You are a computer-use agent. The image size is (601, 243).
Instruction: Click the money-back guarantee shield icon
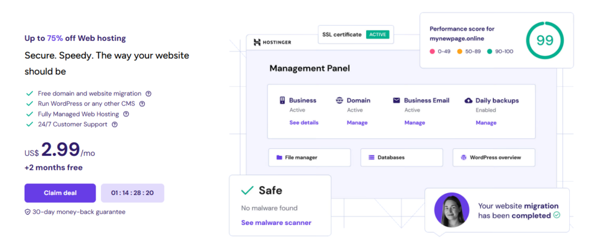pyautogui.click(x=28, y=212)
